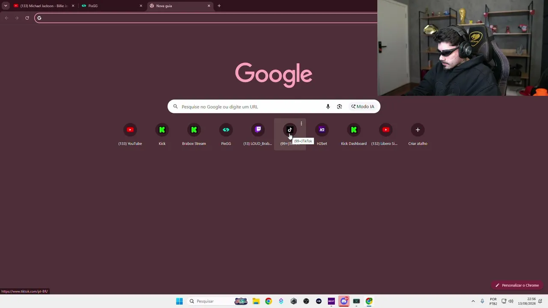548x308 pixels.
Task: Focus the Google search box
Action: pos(274,107)
